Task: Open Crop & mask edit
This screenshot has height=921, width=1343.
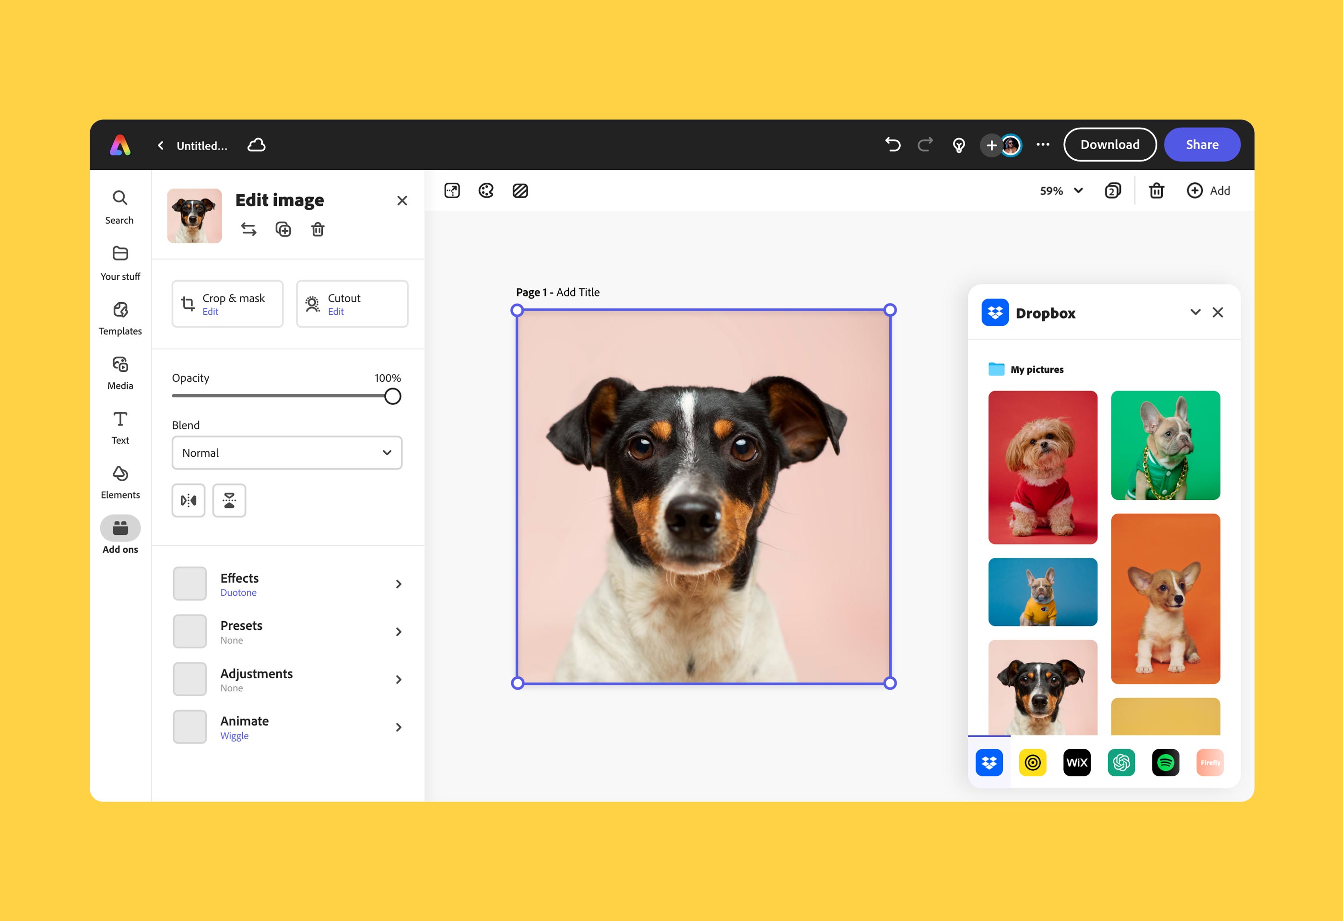Action: click(x=228, y=304)
